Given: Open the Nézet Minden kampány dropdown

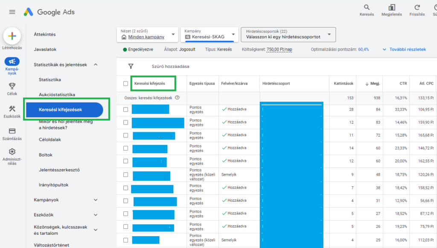Looking at the screenshot, I should (147, 34).
